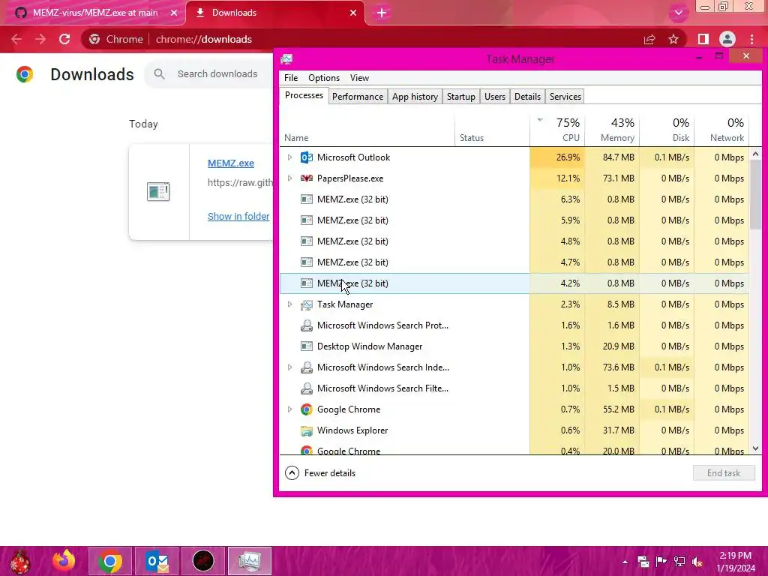Open Papers Please taskbar icon
Viewport: 768px width, 576px height.
pyautogui.click(x=203, y=561)
